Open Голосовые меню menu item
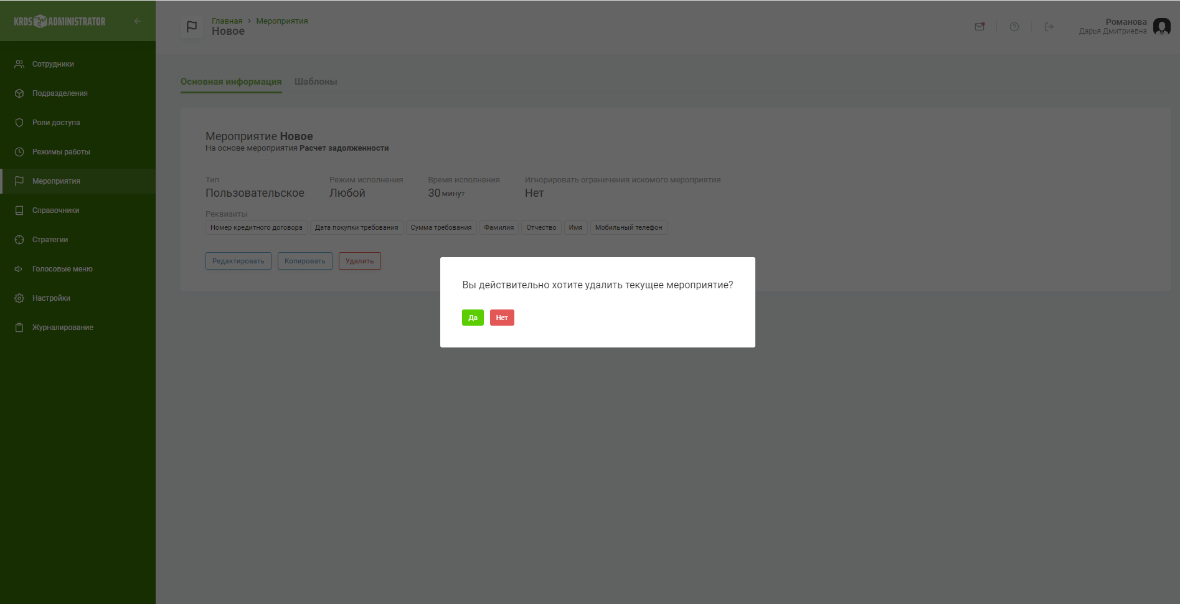This screenshot has height=604, width=1180. tap(78, 269)
